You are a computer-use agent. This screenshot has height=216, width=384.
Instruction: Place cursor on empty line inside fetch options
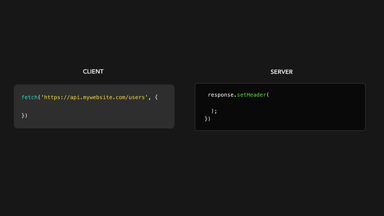[87, 106]
